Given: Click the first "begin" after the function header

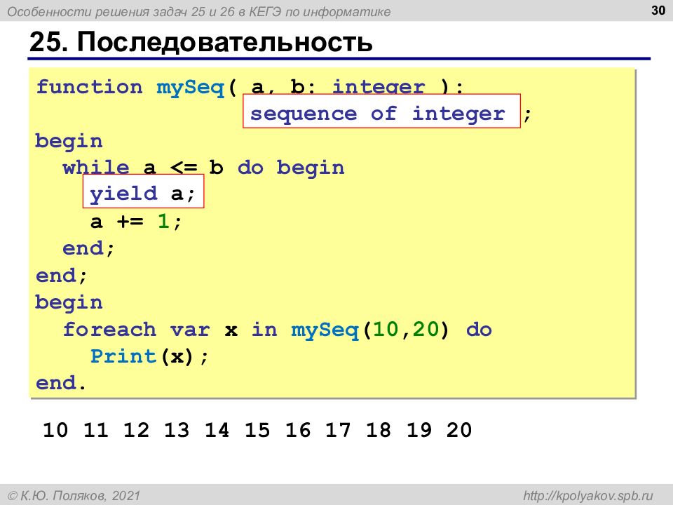Looking at the screenshot, I should (x=69, y=141).
